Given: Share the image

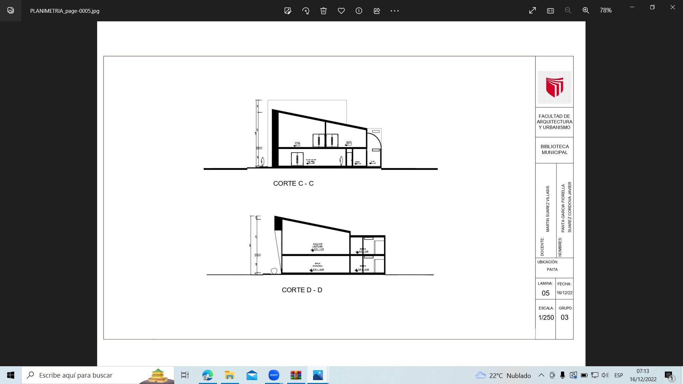Looking at the screenshot, I should [x=377, y=11].
